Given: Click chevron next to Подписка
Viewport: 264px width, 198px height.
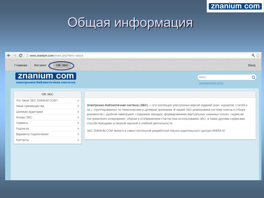Looking at the screenshot, I should [78, 129].
